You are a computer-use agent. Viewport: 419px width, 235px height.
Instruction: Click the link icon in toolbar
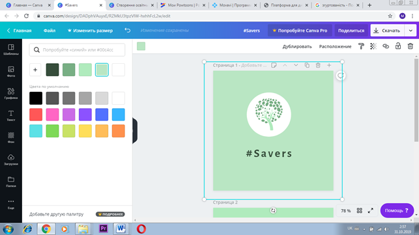[x=386, y=46]
